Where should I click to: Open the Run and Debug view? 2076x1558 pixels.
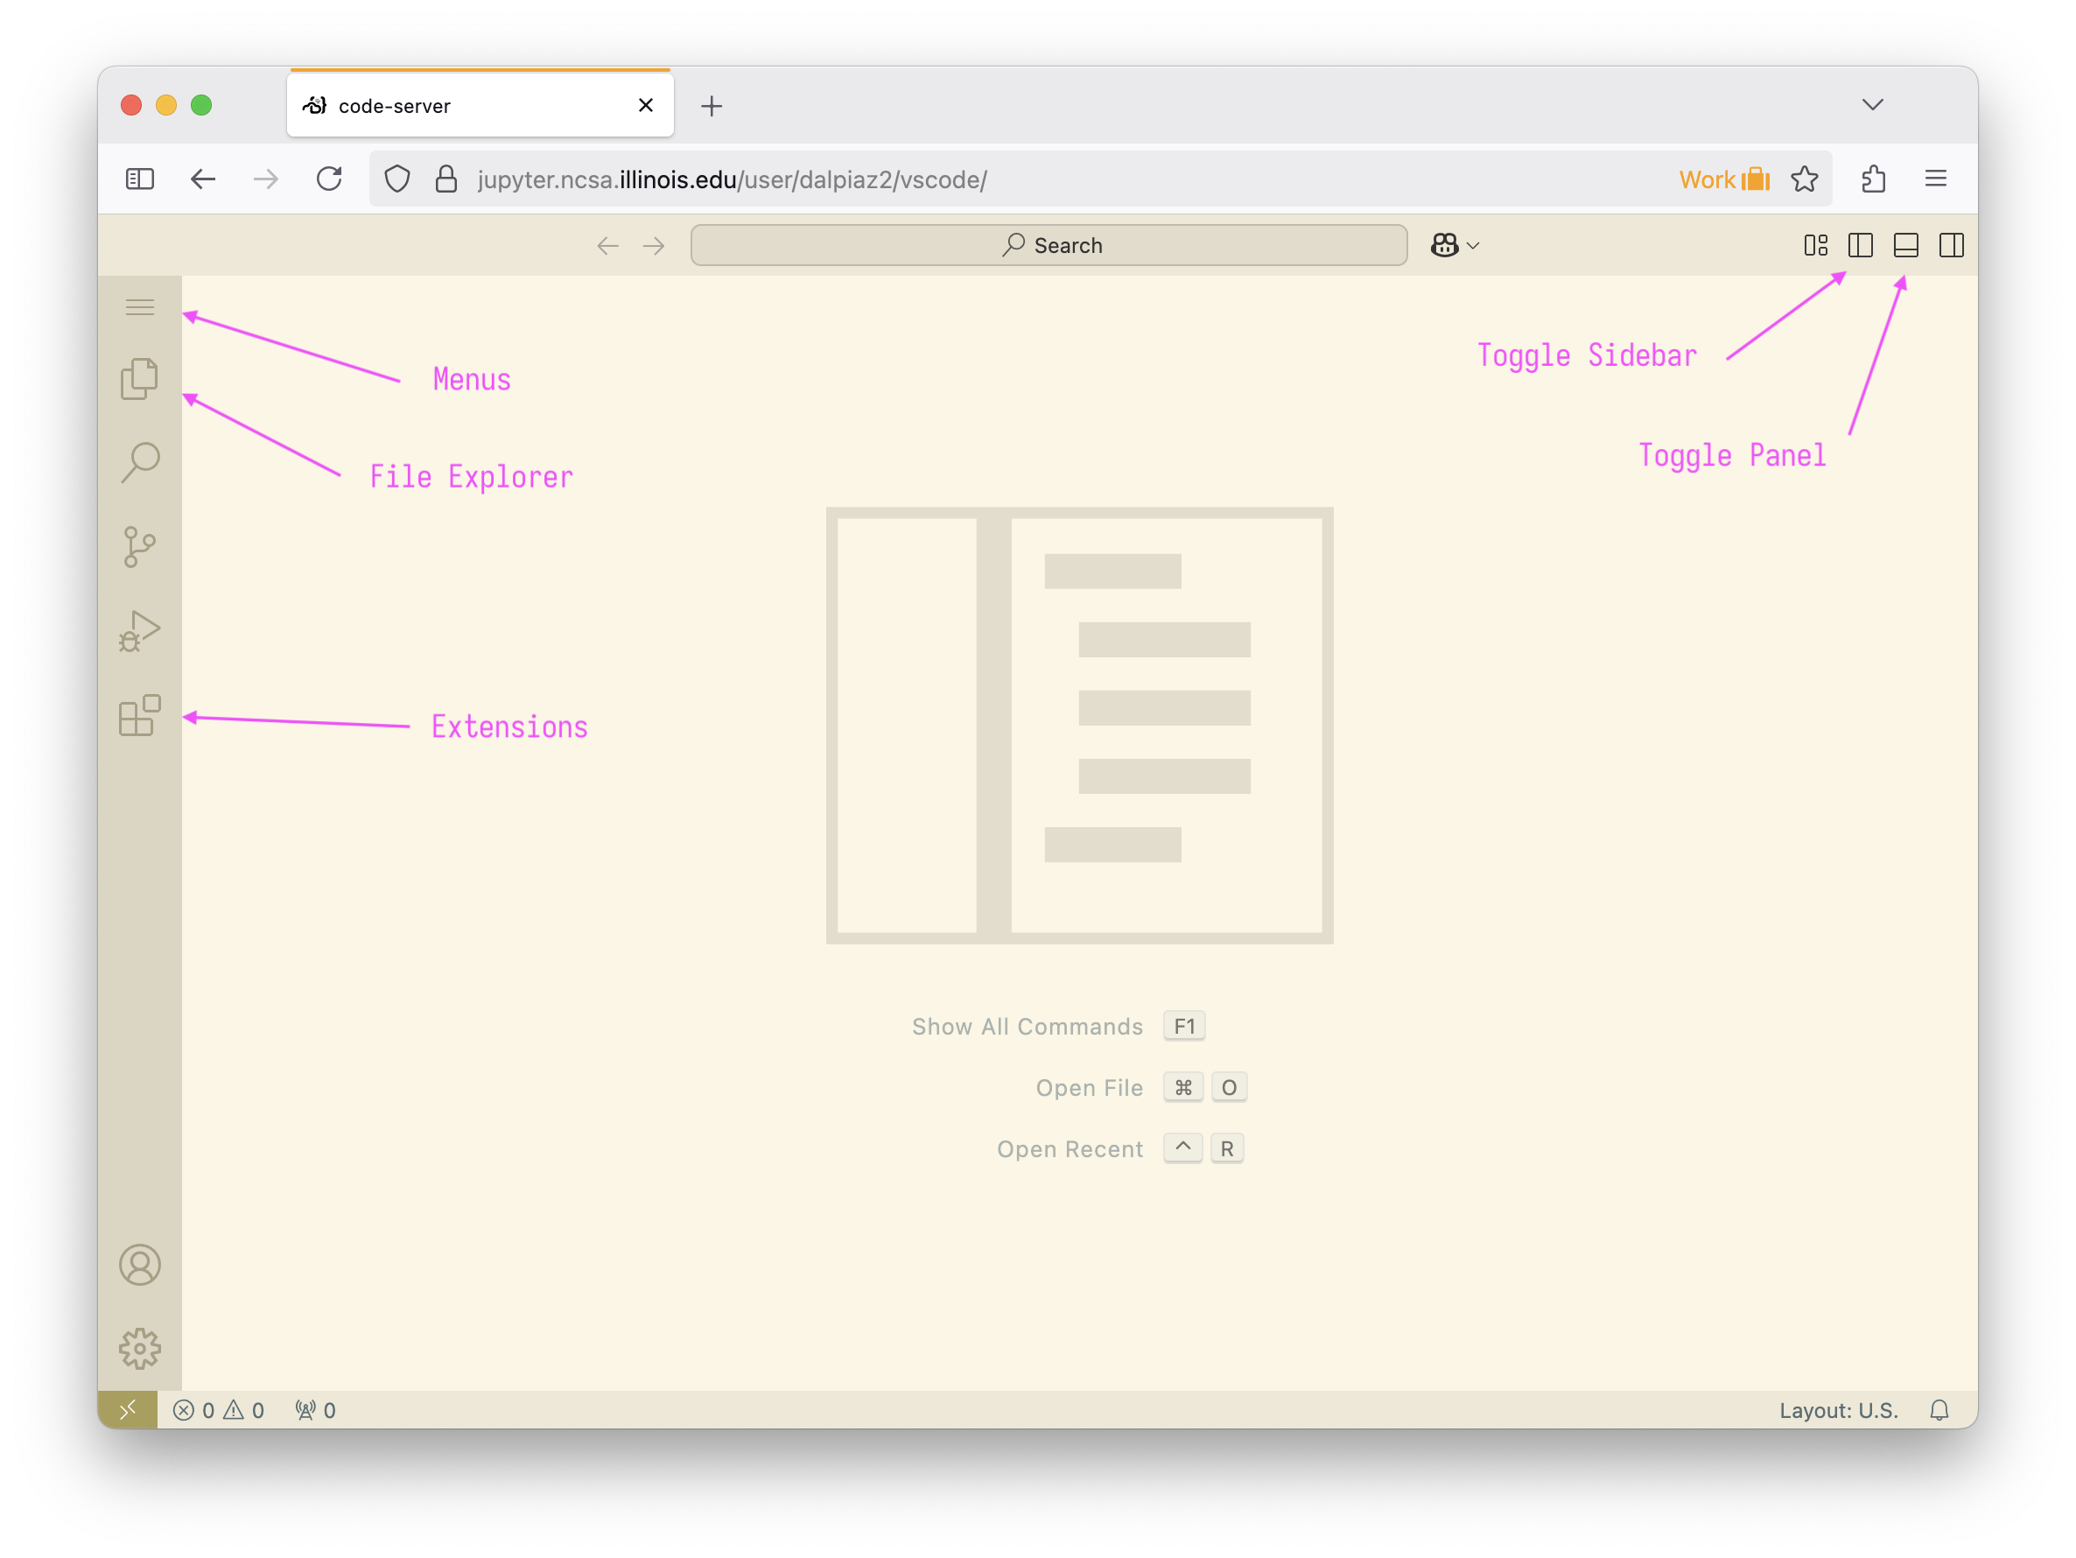[x=139, y=631]
